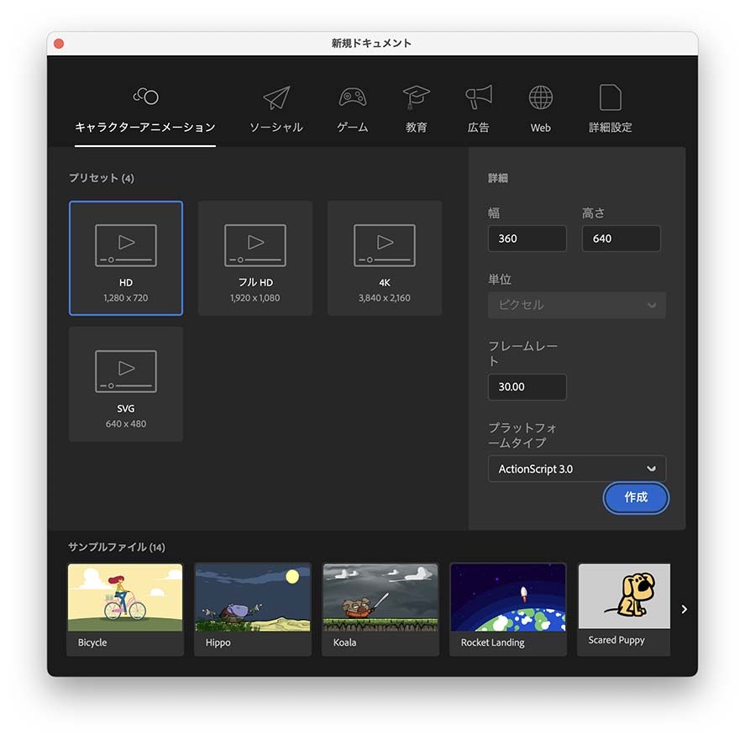Viewport: 745px width, 739px height.
Task: Select the 4K 3,840 x 2,160 preset
Action: [385, 258]
